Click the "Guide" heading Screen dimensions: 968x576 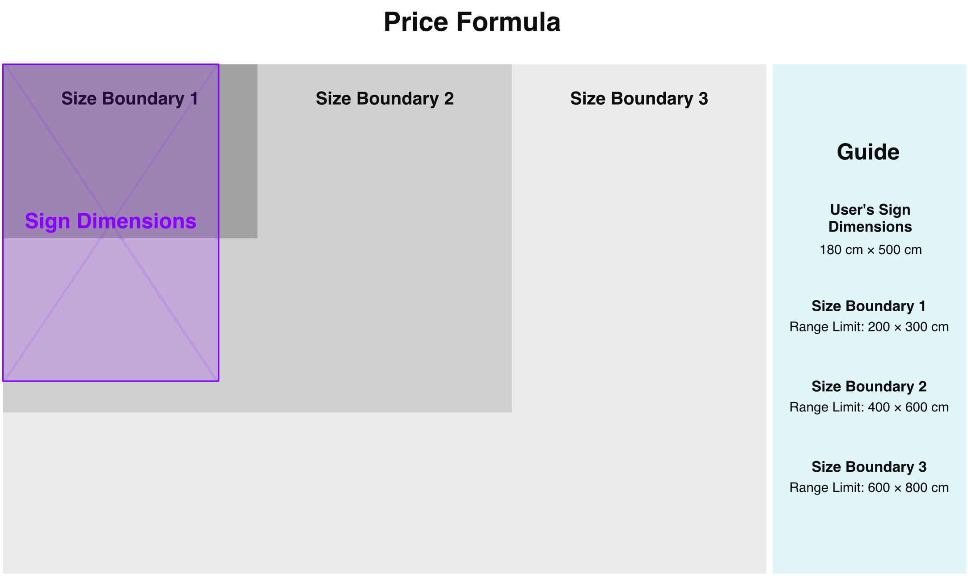coord(868,152)
